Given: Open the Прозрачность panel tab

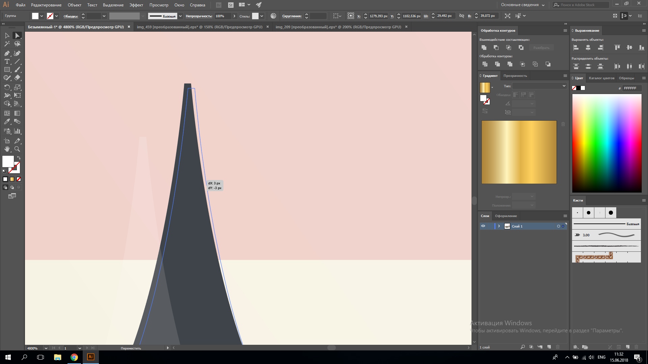Looking at the screenshot, I should click(515, 75).
